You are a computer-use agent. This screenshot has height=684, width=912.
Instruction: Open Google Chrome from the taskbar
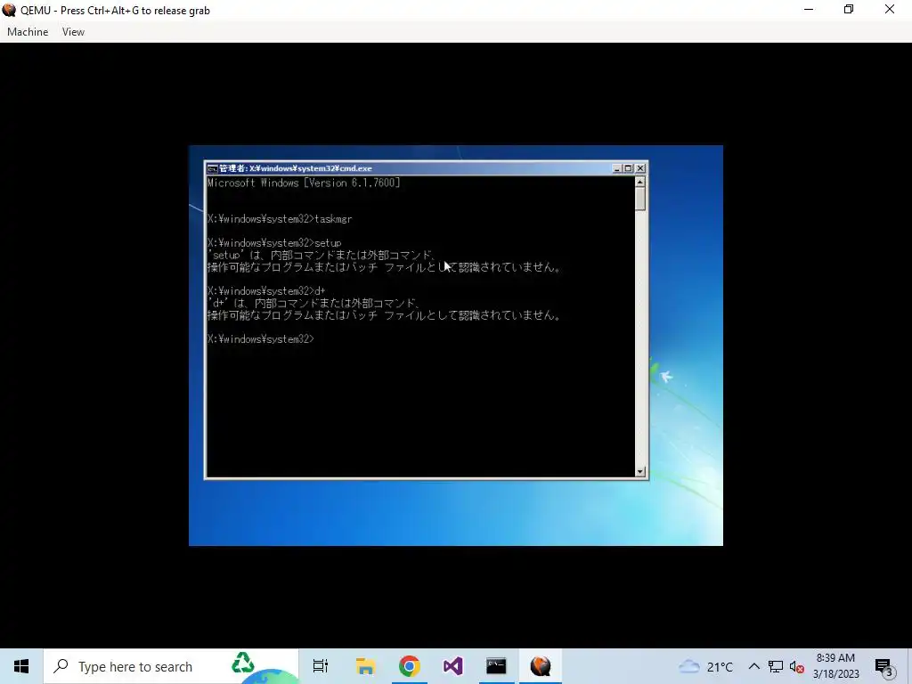point(410,666)
